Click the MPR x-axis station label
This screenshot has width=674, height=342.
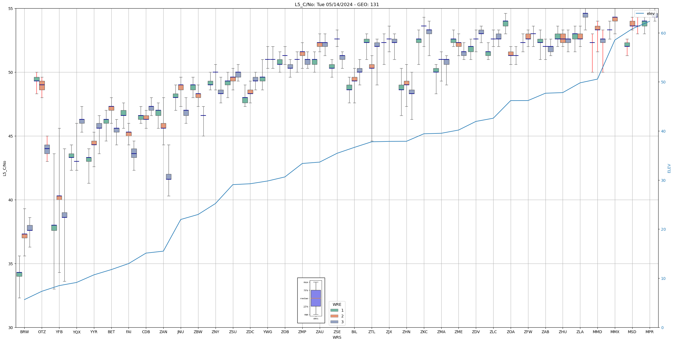coord(649,332)
